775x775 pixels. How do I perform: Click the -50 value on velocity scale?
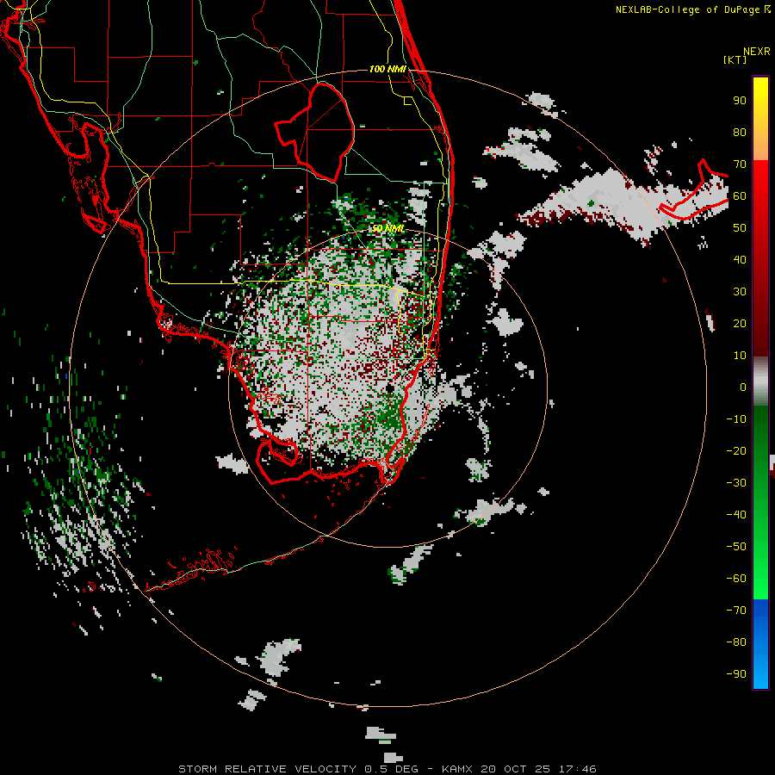click(736, 547)
